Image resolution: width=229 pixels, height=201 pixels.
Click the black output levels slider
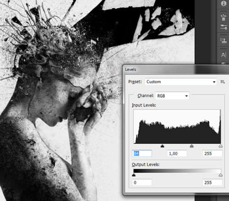134,175
